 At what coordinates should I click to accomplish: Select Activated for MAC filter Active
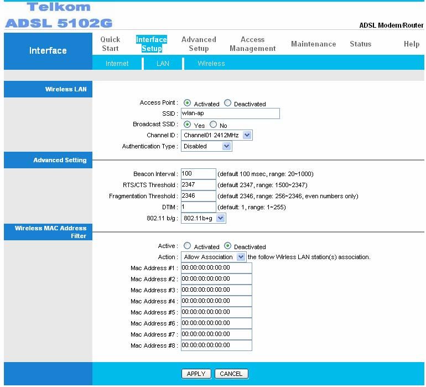(x=187, y=246)
